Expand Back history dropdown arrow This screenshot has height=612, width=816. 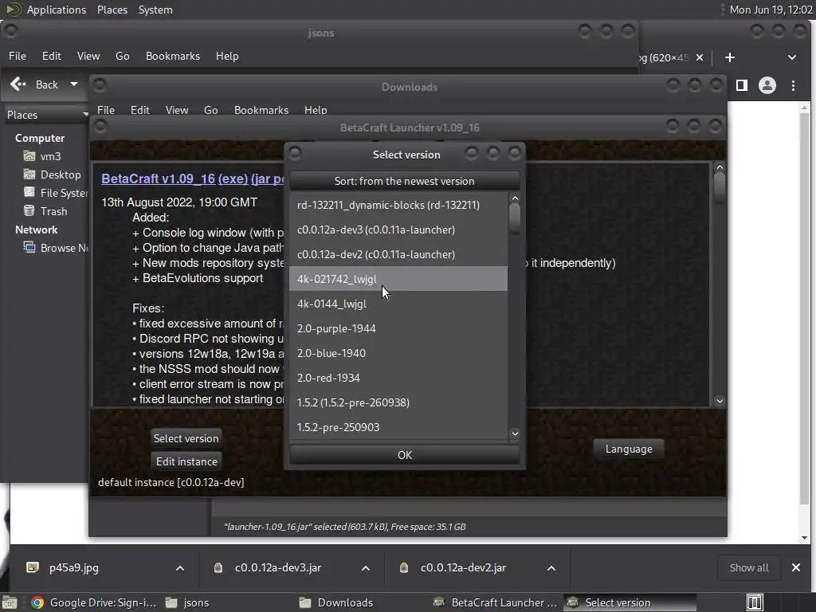point(74,84)
